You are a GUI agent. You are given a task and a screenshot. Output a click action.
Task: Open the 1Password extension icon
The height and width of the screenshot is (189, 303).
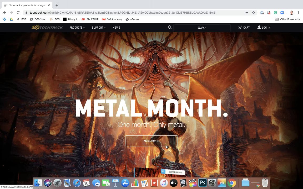pyautogui.click(x=262, y=13)
